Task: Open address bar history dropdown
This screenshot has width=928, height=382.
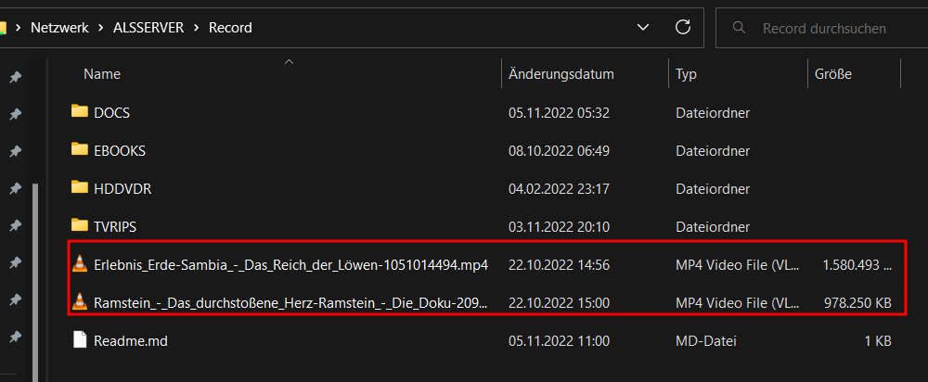Action: 642,27
